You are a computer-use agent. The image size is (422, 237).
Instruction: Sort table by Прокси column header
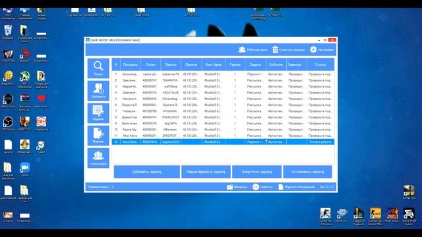(x=191, y=65)
